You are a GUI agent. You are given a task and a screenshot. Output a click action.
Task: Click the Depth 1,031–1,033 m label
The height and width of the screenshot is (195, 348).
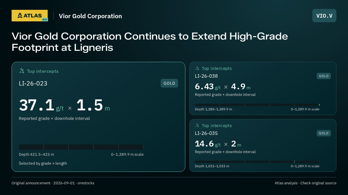point(212,166)
